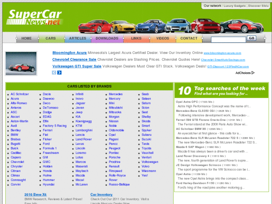Select the McLaren brand link
The width and height of the screenshot is (272, 204).
click(82, 185)
